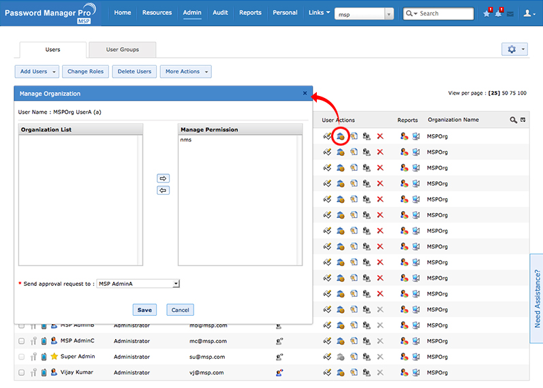Show 75 entries per page

[513, 93]
